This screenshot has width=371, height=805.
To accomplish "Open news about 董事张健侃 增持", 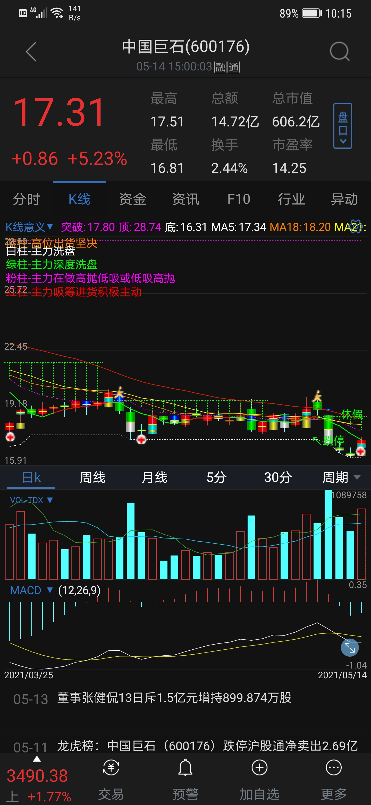I will click(185, 698).
